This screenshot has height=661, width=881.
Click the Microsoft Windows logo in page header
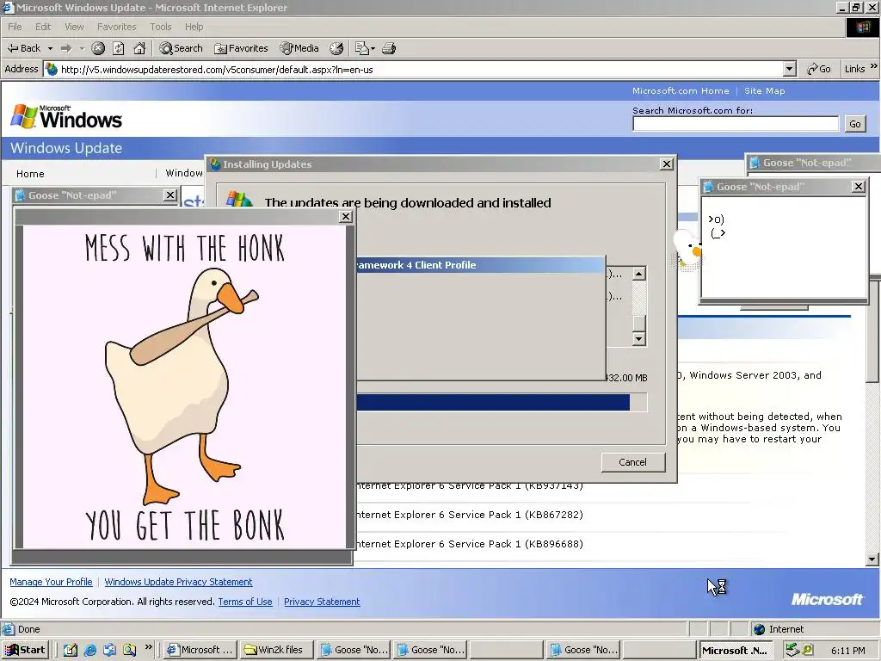coord(66,116)
